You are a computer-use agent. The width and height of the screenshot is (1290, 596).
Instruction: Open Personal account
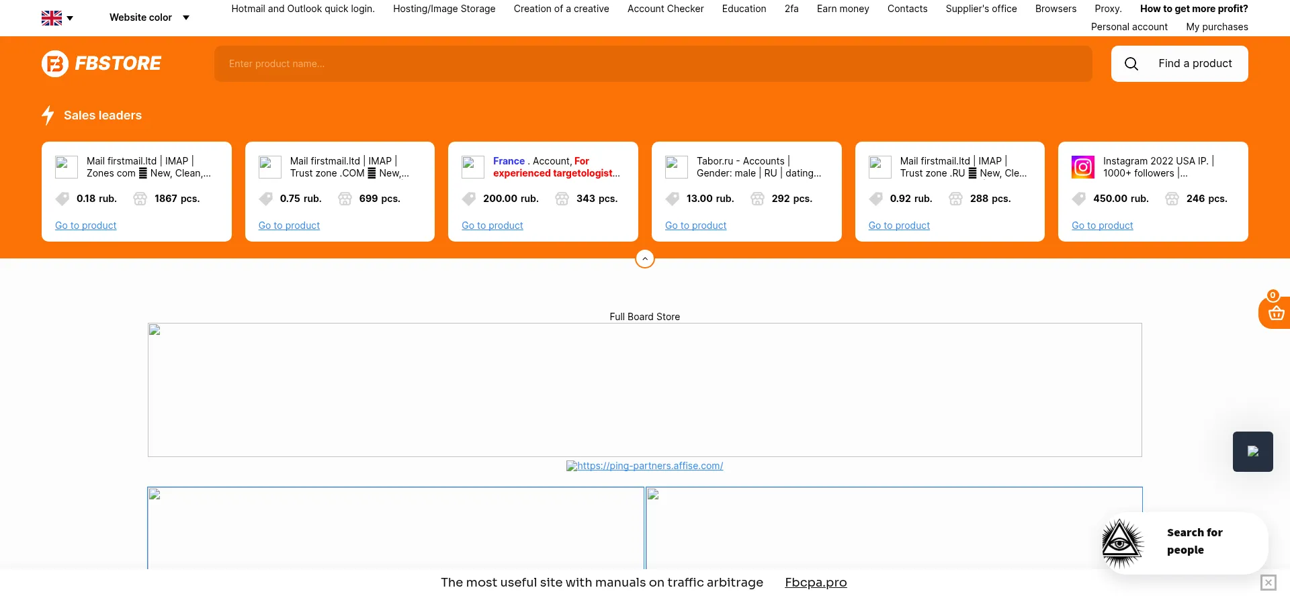[x=1129, y=27]
